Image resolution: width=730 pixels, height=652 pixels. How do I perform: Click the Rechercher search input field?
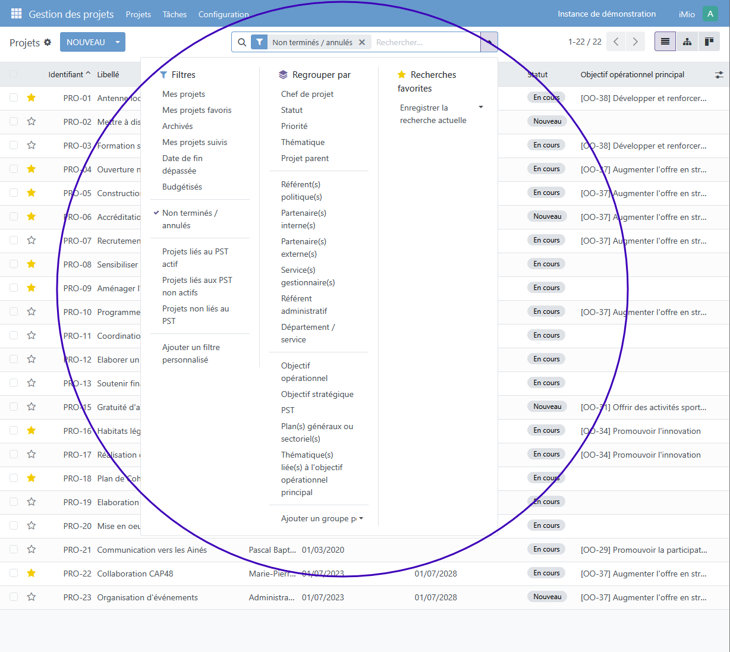[425, 42]
